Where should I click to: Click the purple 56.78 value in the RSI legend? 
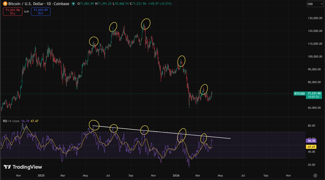coord(25,121)
